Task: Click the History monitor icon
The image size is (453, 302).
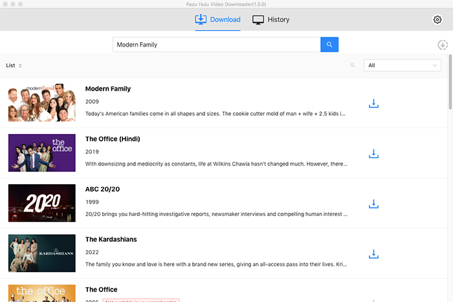Action: pos(258,19)
